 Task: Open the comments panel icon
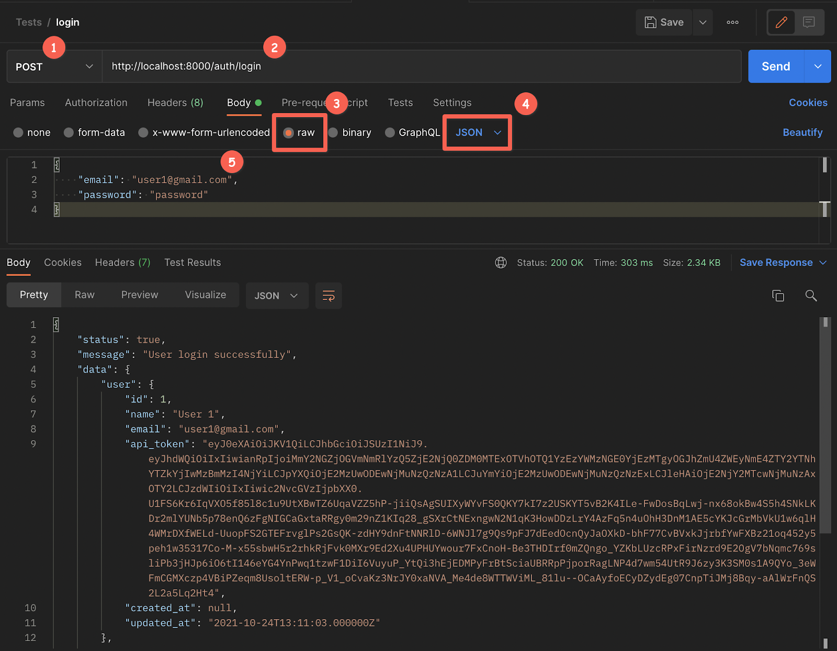[809, 23]
